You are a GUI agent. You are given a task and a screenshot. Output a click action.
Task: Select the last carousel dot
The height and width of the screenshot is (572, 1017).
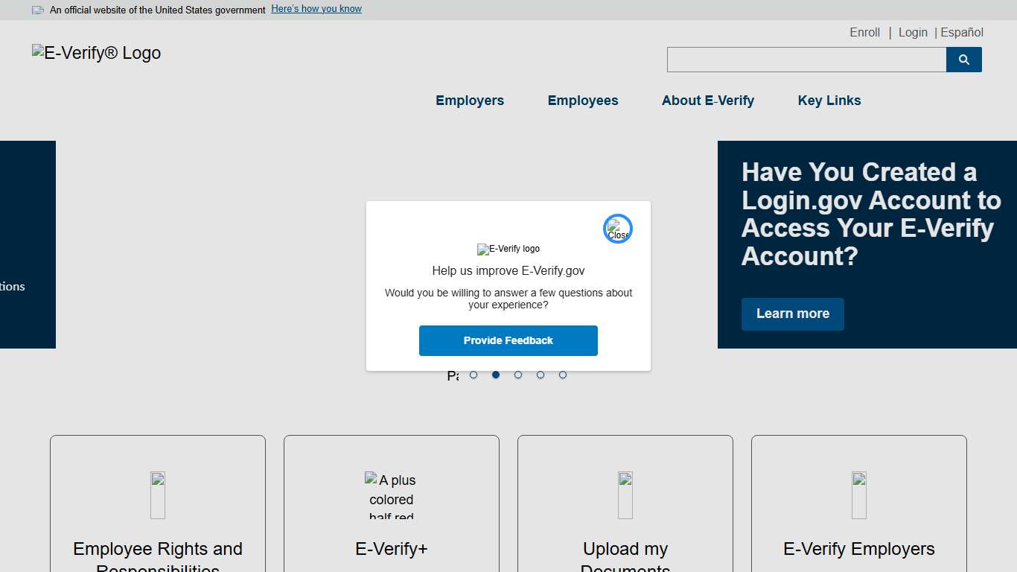(x=563, y=375)
